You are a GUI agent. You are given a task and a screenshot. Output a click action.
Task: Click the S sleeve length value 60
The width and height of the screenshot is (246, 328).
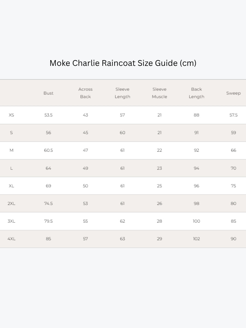(122, 133)
